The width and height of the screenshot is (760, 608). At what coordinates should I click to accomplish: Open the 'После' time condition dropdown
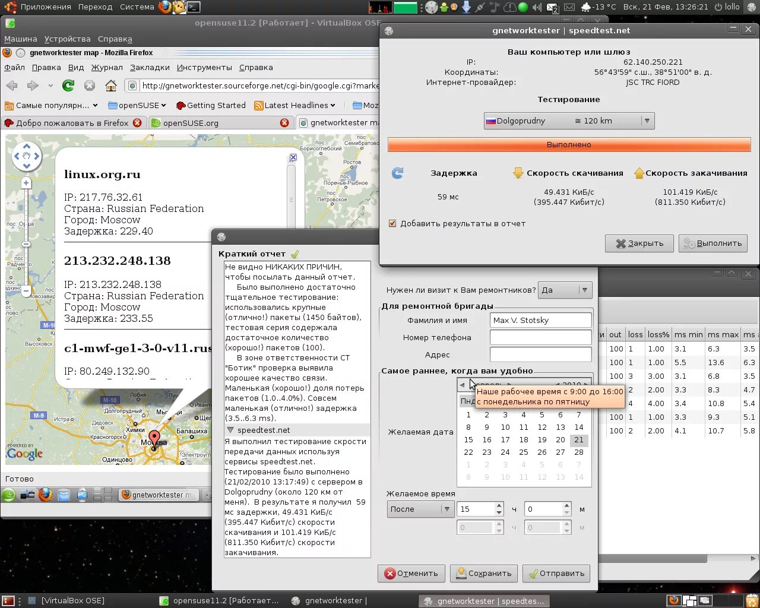420,509
